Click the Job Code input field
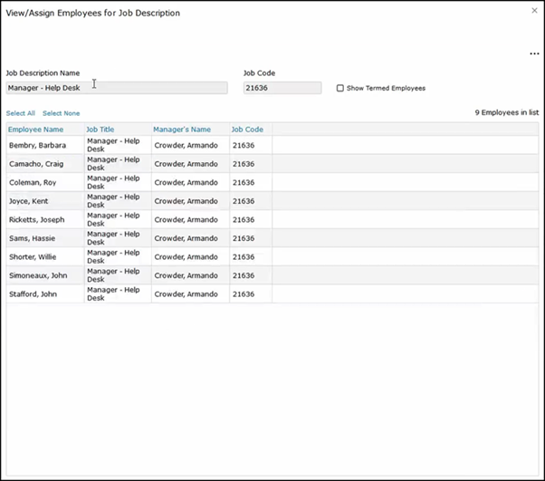Image resolution: width=545 pixels, height=481 pixels. tap(282, 88)
